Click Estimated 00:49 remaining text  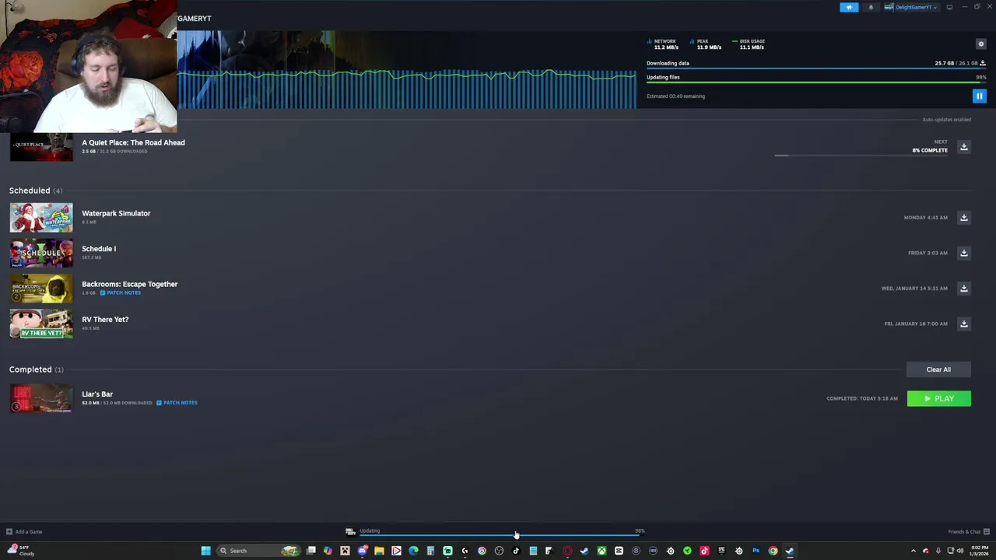click(675, 96)
